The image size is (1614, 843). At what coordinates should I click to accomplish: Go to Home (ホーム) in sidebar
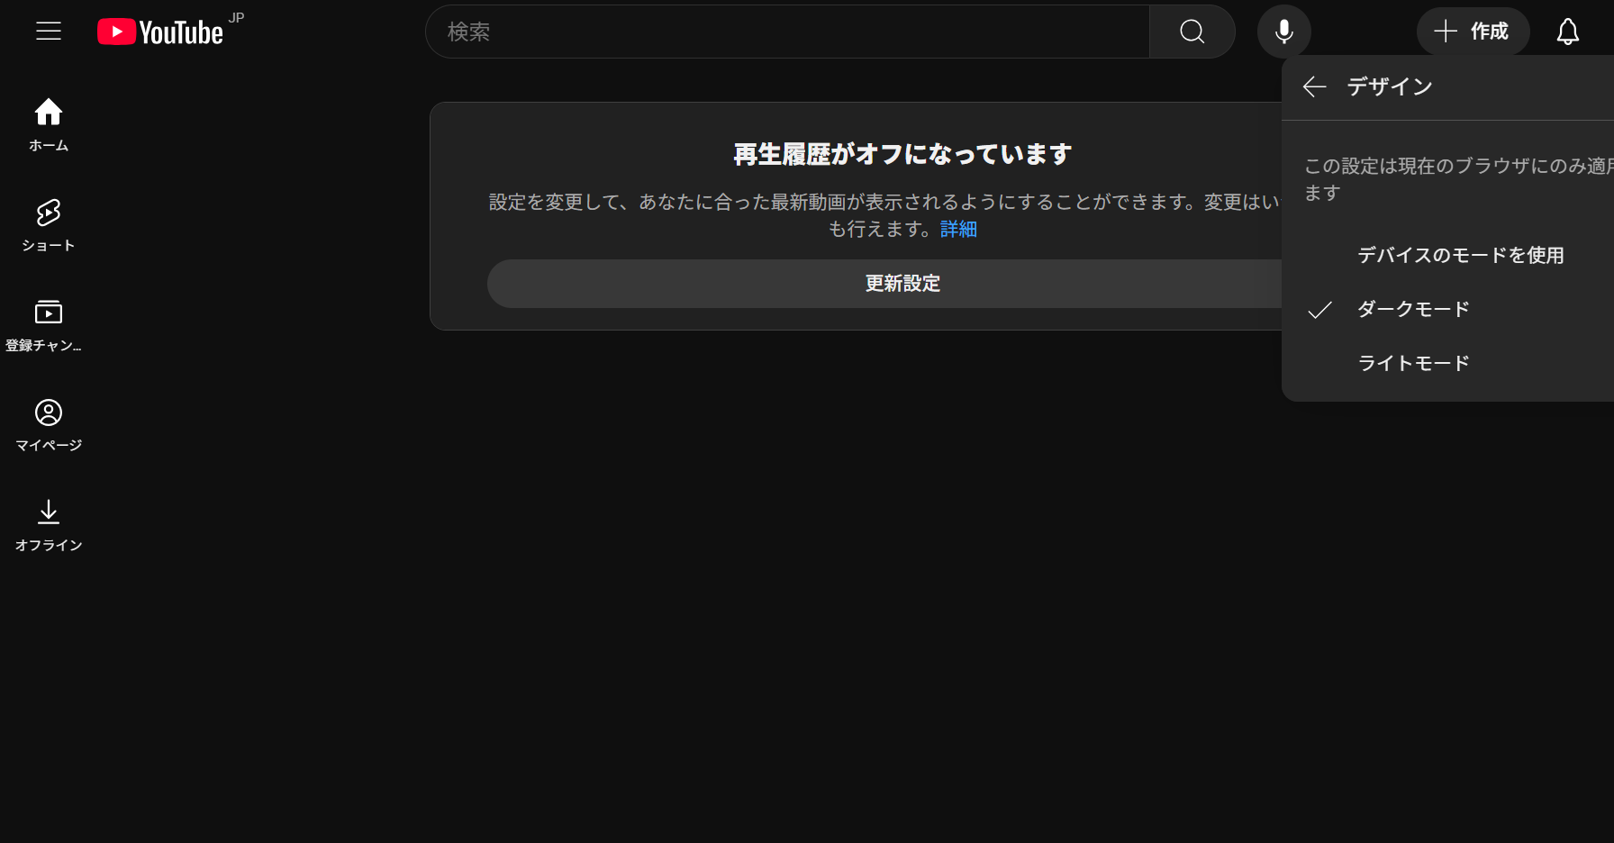point(49,124)
